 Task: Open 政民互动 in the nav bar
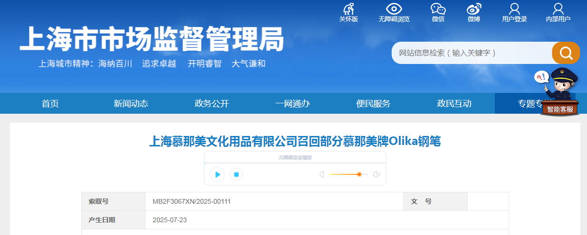[x=454, y=104]
